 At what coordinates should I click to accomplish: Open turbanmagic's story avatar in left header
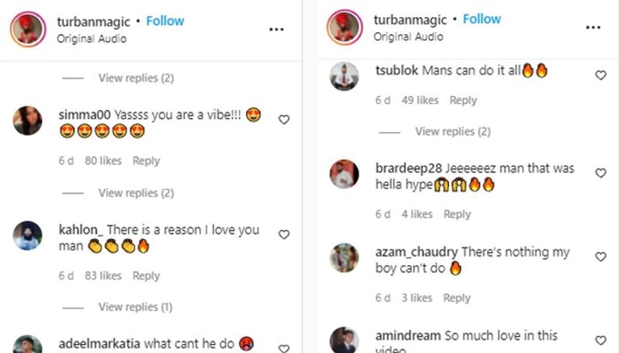pos(28,29)
